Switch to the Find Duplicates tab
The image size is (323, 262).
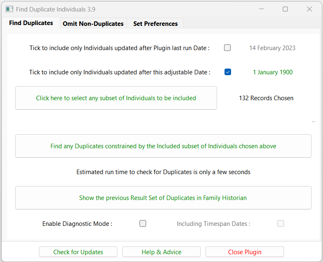pyautogui.click(x=31, y=23)
